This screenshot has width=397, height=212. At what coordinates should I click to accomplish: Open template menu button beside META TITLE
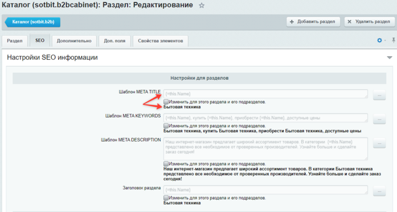point(379,95)
